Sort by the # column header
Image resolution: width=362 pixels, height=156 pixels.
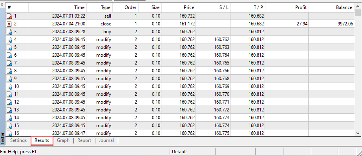(17, 7)
